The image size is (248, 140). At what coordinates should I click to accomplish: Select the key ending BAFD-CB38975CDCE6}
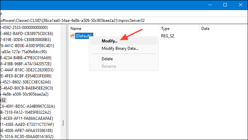(x=27, y=34)
